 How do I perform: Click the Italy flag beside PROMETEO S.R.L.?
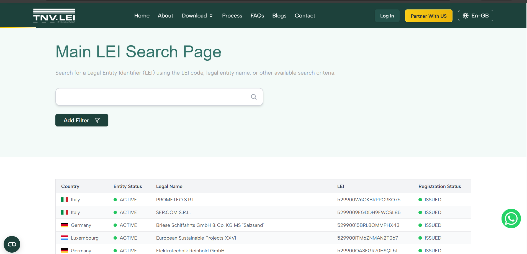(65, 199)
